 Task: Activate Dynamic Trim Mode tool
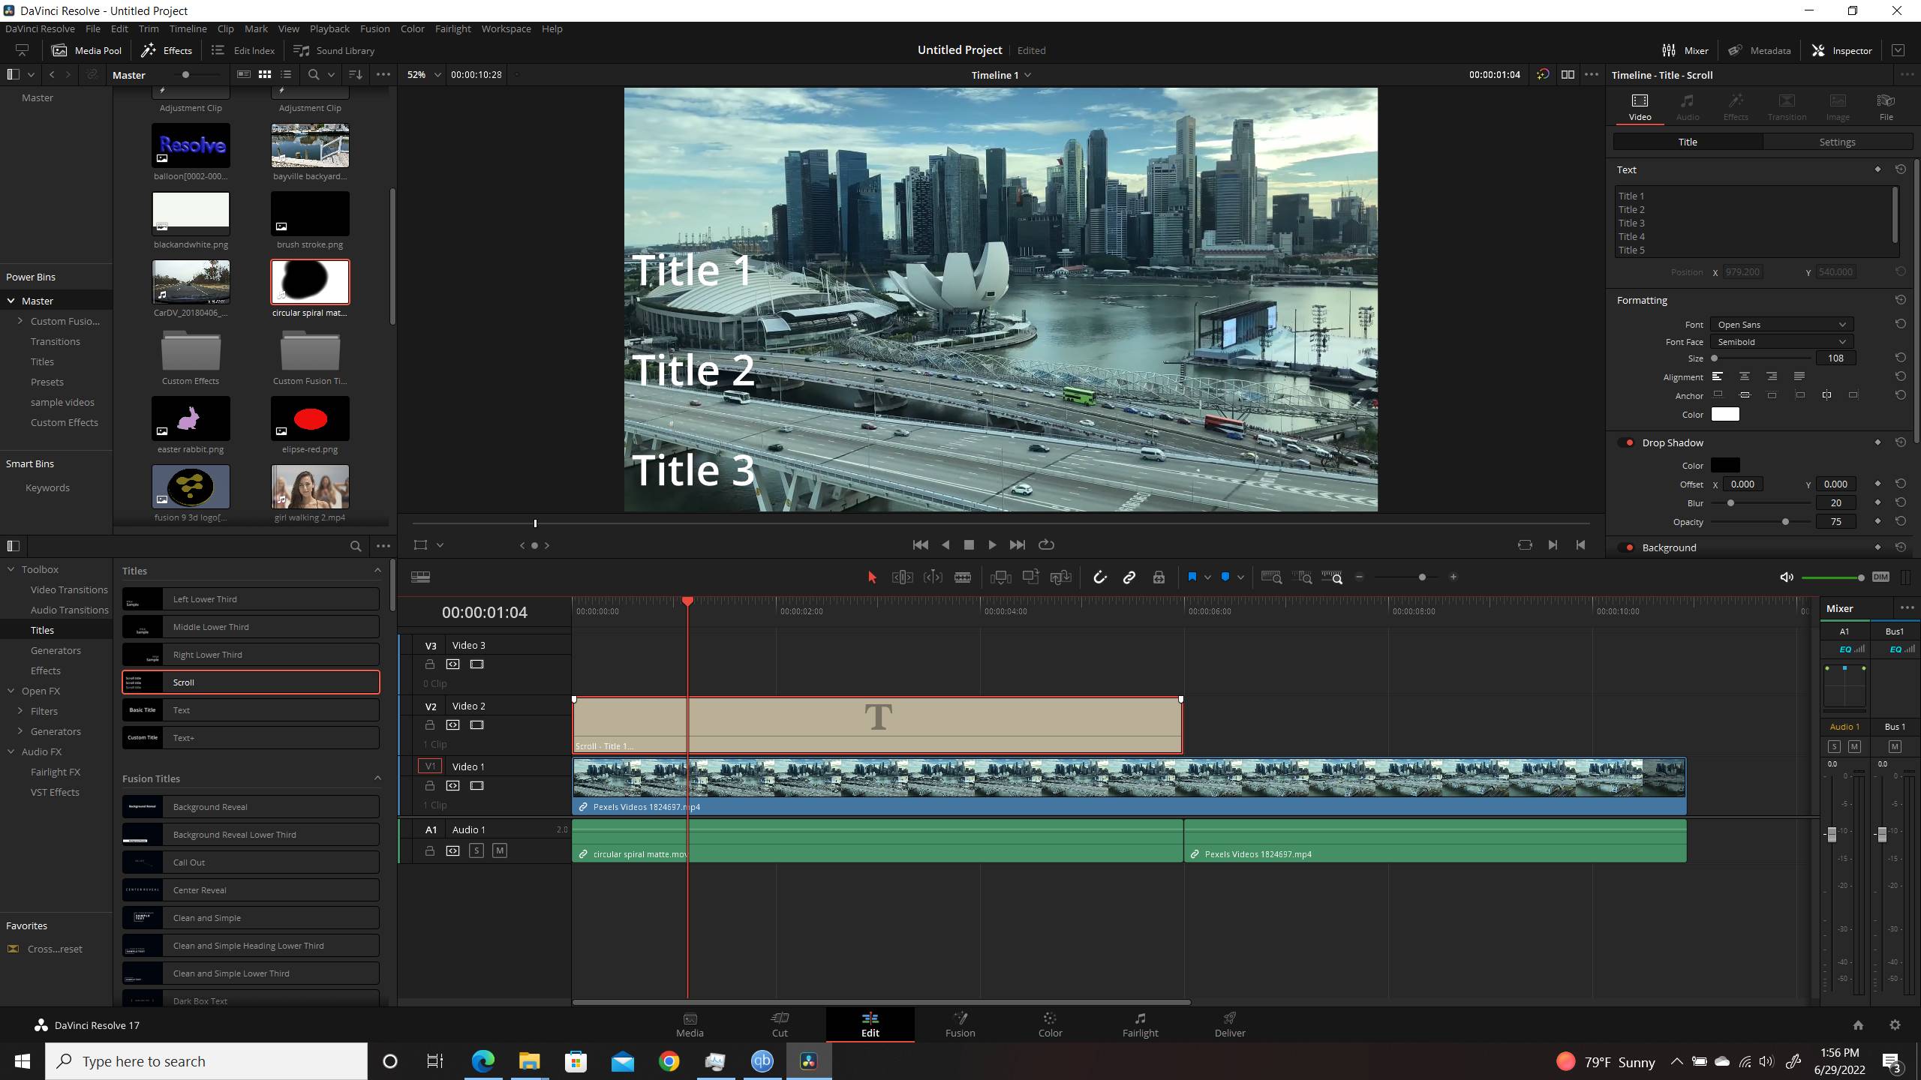tap(933, 577)
